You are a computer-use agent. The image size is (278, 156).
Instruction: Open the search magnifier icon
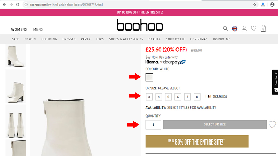pyautogui.click(x=225, y=28)
